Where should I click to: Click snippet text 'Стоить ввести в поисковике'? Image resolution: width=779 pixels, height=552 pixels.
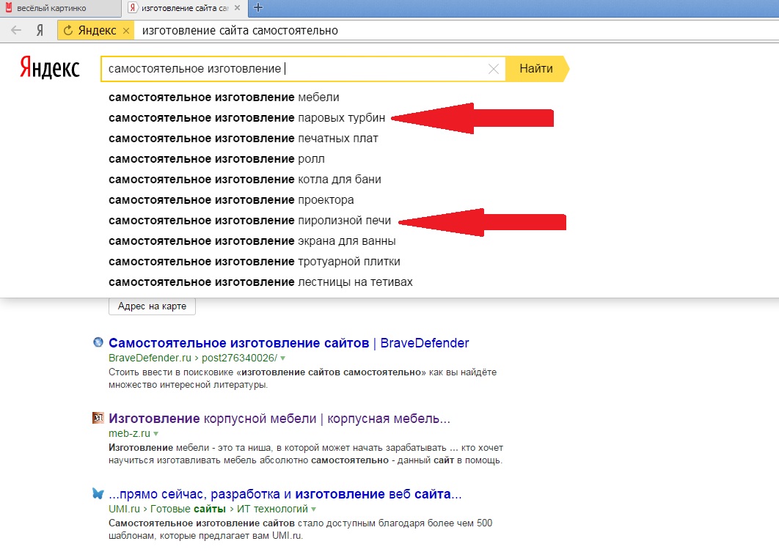coord(172,372)
